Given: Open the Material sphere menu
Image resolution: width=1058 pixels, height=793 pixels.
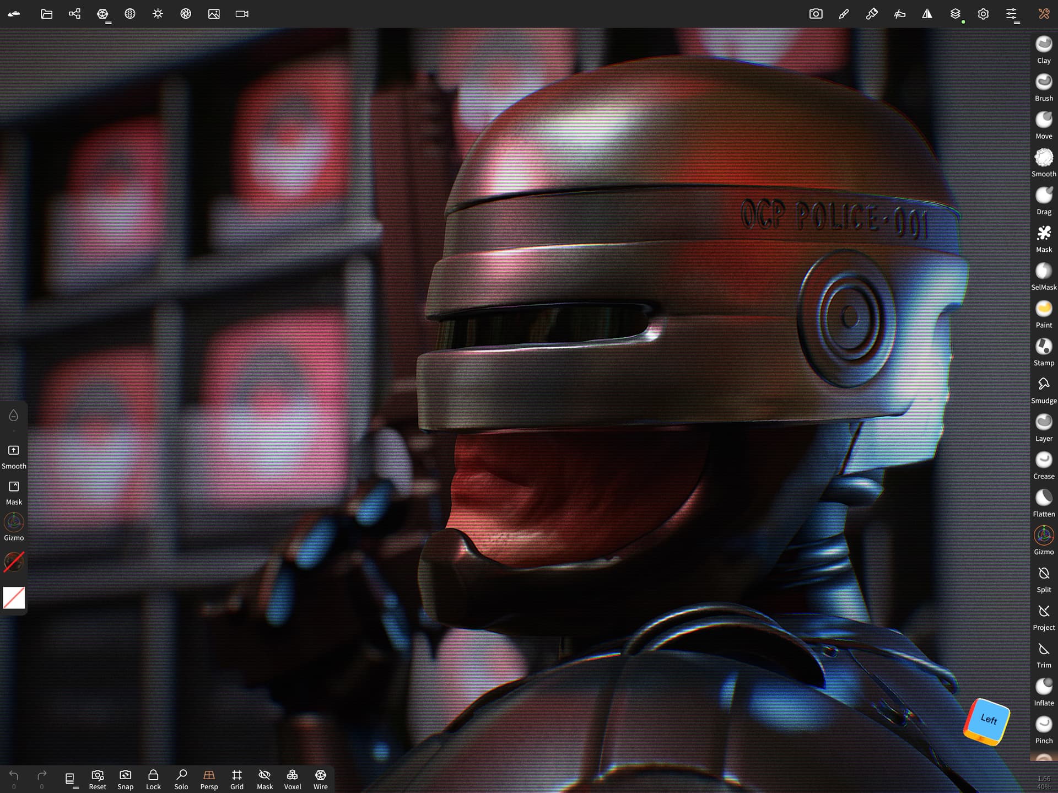Looking at the screenshot, I should [x=130, y=14].
